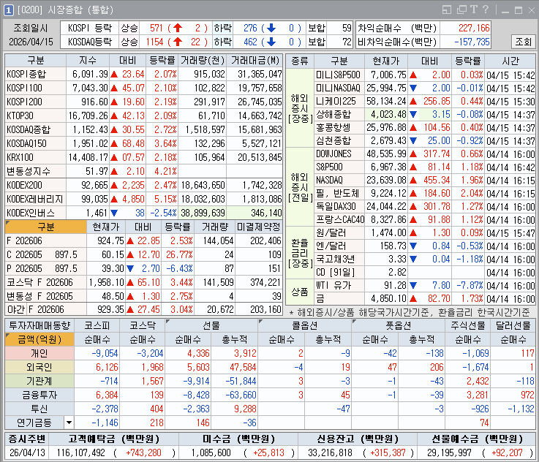Screen dimensions: 539x462
Task: Click the 미니NASDAQ row label
Action: [x=339, y=88]
